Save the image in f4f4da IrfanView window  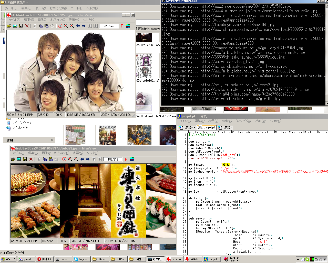tap(21, 26)
